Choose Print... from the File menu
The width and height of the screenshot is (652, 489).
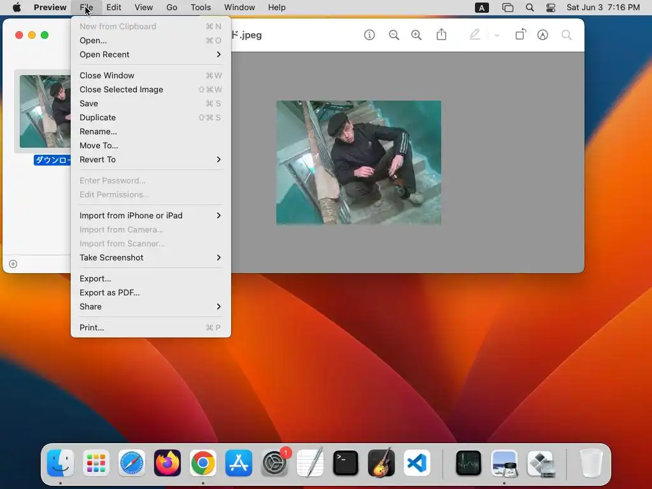(150, 328)
